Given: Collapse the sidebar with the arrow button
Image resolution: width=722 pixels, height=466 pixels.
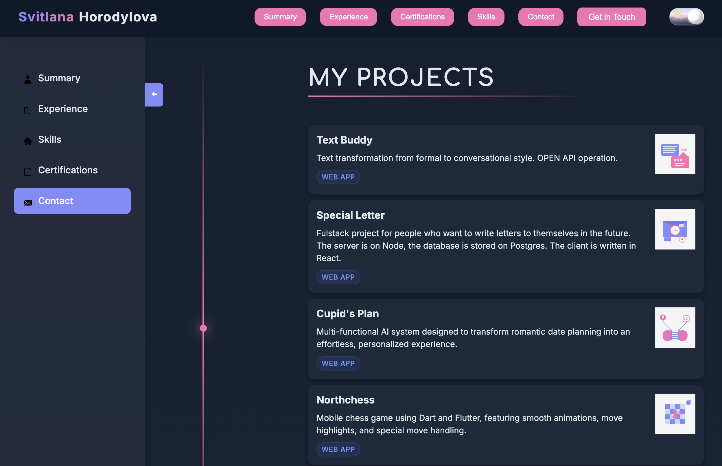Looking at the screenshot, I should point(154,95).
